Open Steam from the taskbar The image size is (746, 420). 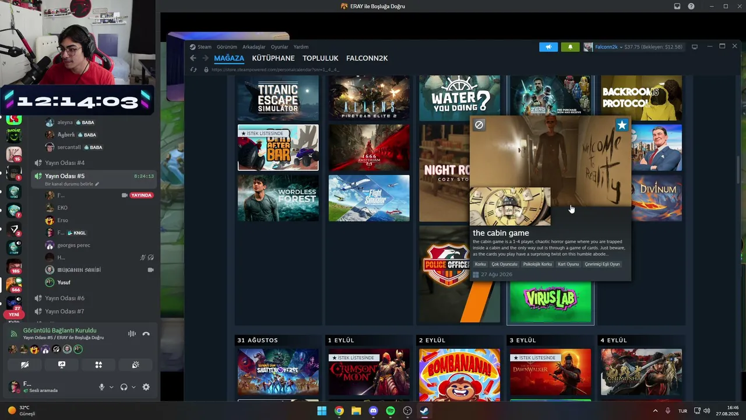tap(424, 411)
